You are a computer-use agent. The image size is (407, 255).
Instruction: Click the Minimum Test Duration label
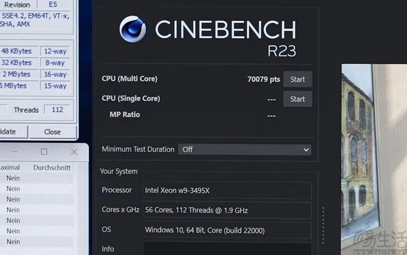pyautogui.click(x=138, y=149)
